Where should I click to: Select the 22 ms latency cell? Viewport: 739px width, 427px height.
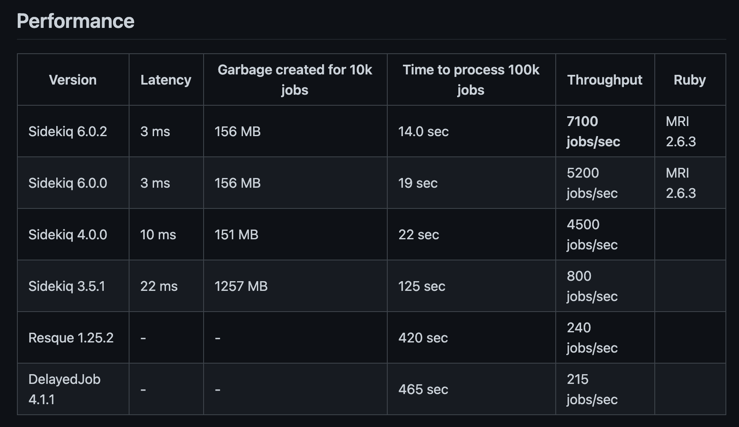166,286
